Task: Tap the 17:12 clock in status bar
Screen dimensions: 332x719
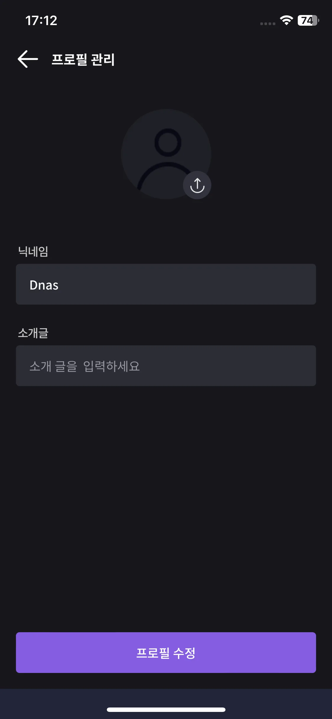Action: coord(41,20)
